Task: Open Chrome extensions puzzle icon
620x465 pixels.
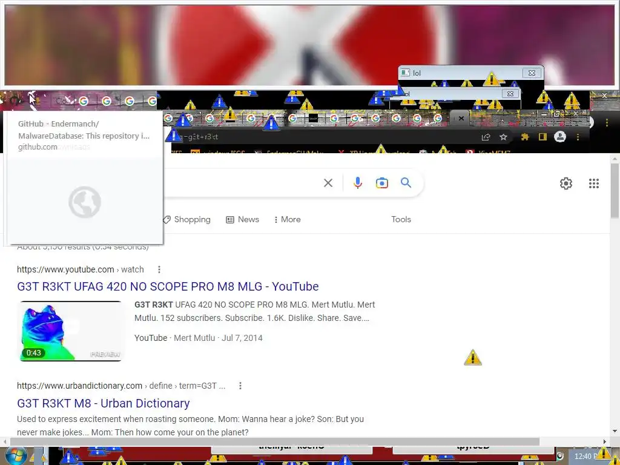Action: (525, 137)
